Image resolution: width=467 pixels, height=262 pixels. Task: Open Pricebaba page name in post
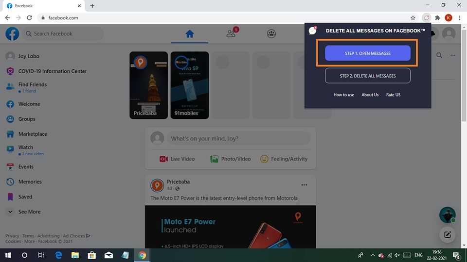(178, 182)
